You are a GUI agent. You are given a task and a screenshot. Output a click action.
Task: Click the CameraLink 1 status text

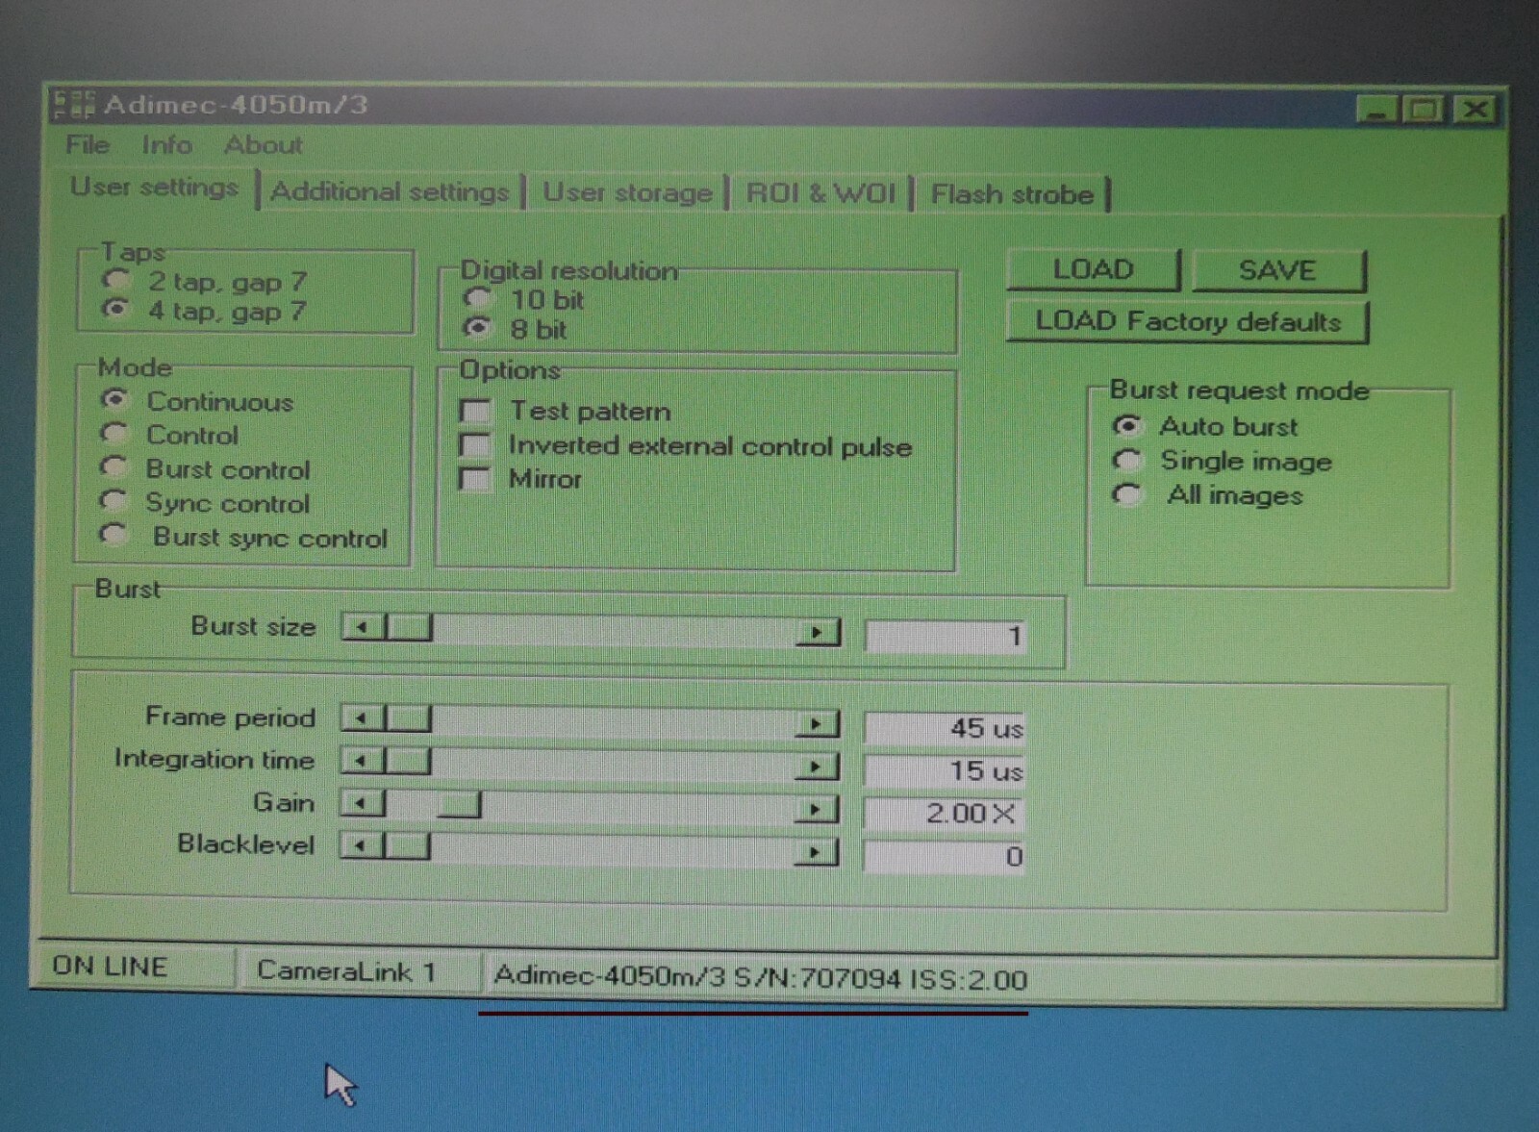[x=346, y=971]
